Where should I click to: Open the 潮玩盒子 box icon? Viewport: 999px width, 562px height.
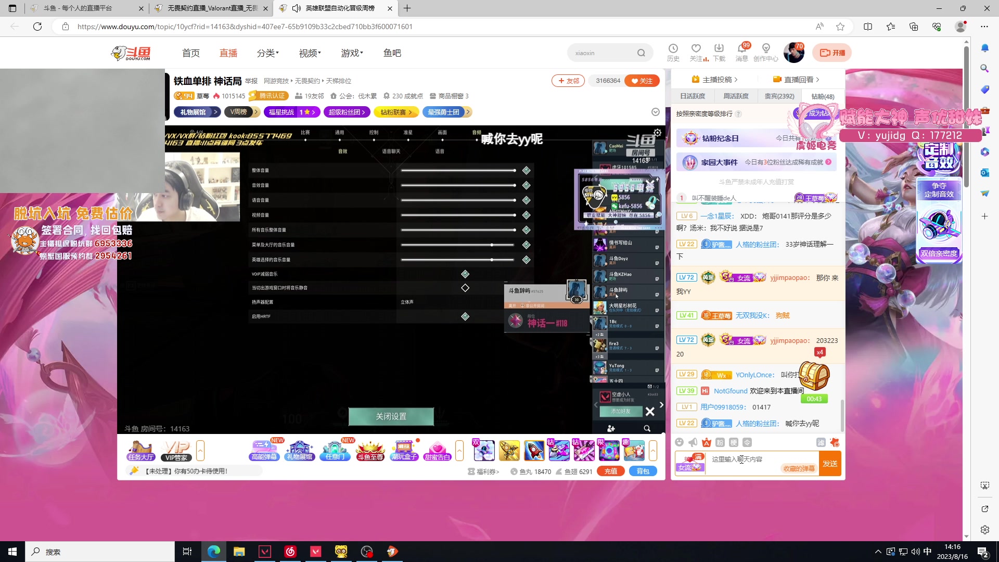click(x=404, y=449)
